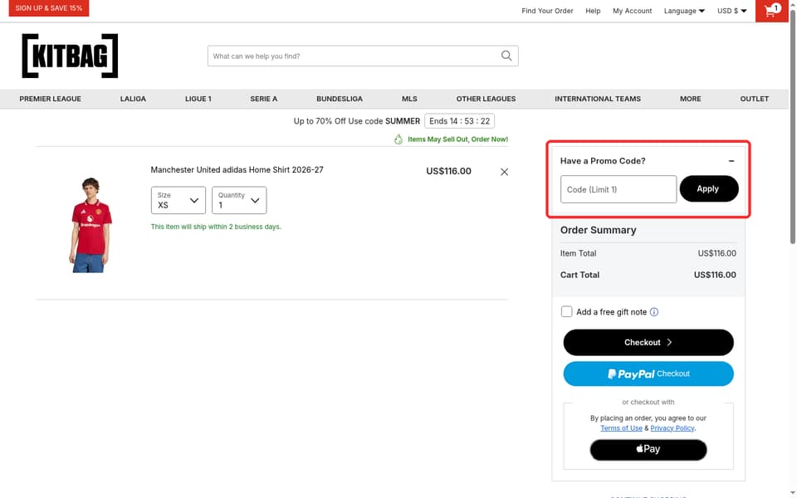Open the shopping cart icon
Image resolution: width=797 pixels, height=498 pixels.
coord(771,11)
